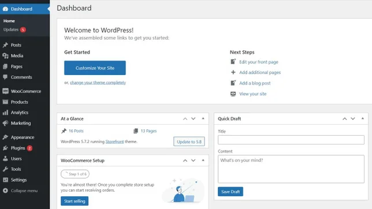Click the Media icon in sidebar
This screenshot has width=372, height=209.
pyautogui.click(x=5, y=56)
